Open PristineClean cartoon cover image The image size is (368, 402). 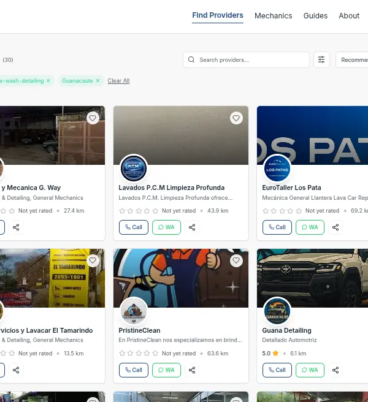181,278
